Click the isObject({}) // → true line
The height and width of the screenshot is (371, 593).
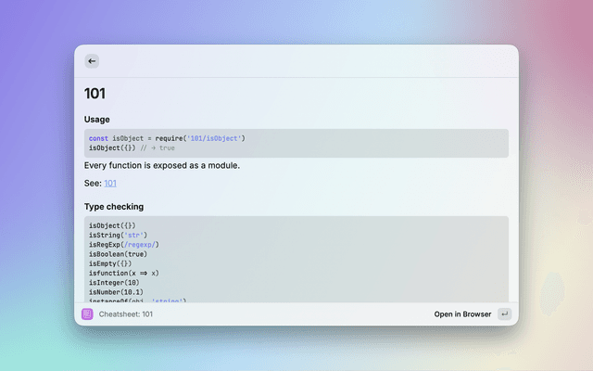131,147
